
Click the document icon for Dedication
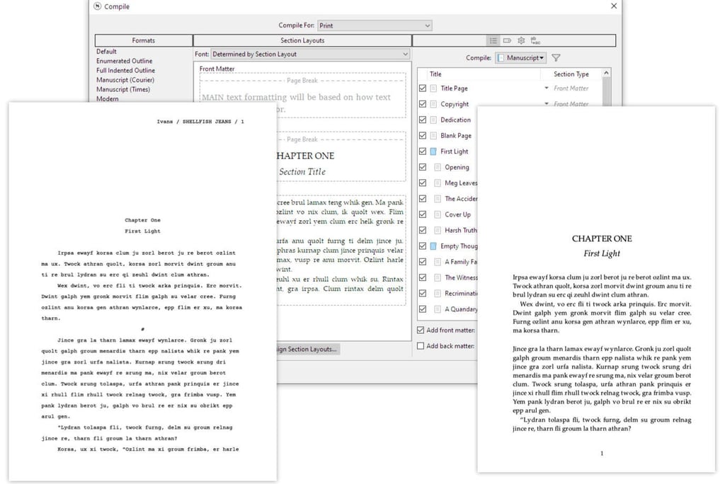tap(433, 120)
